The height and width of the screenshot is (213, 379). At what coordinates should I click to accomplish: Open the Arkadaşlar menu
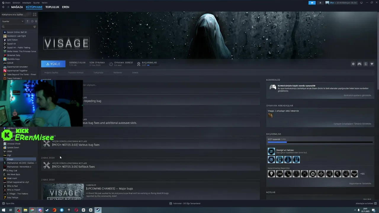click(27, 3)
